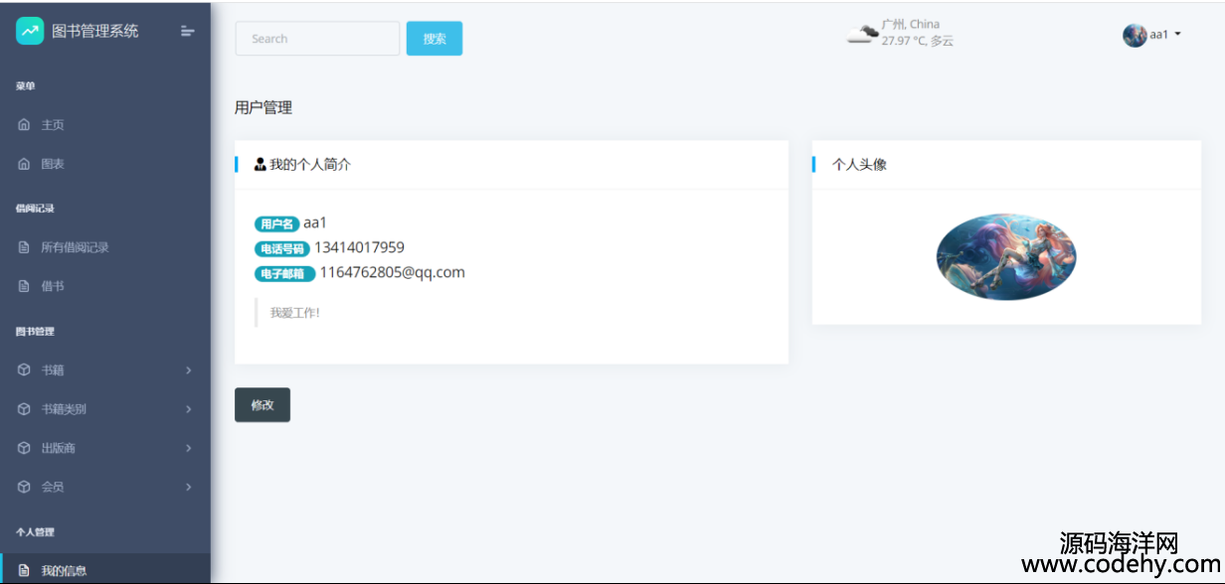
Task: Click the home icon beside 主页
Action: point(24,125)
